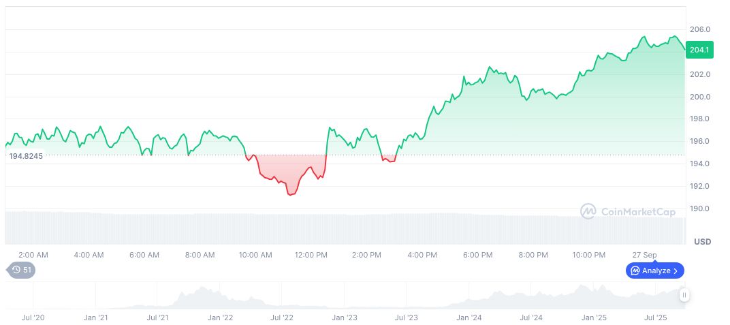Click Jul '23 in the navigator timeline
Viewport: 730px width, 325px height.
point(407,318)
